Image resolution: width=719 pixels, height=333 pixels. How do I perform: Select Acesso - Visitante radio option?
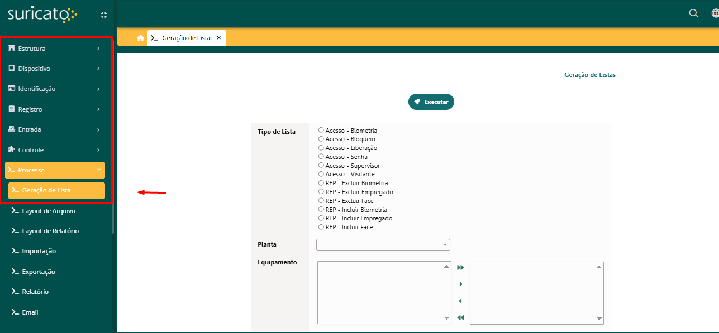[321, 174]
